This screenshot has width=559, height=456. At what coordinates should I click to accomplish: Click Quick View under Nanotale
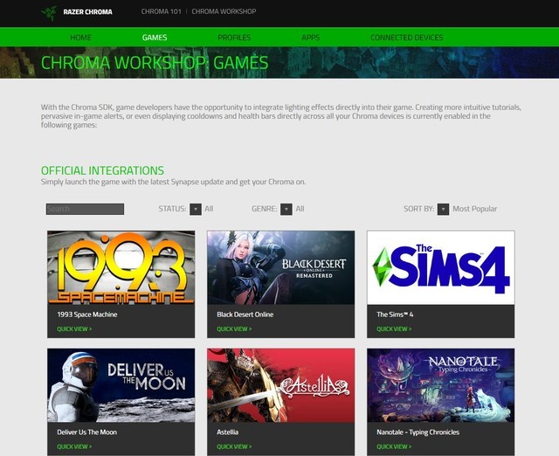[394, 446]
